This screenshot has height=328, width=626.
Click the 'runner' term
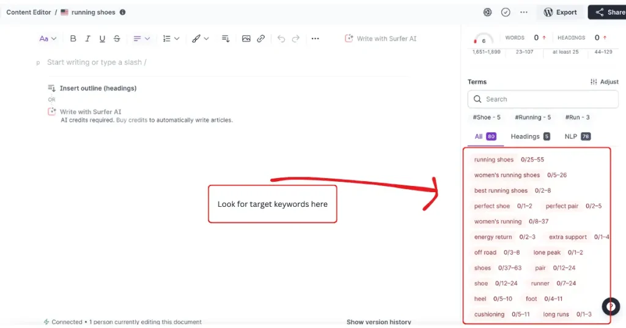tap(540, 283)
